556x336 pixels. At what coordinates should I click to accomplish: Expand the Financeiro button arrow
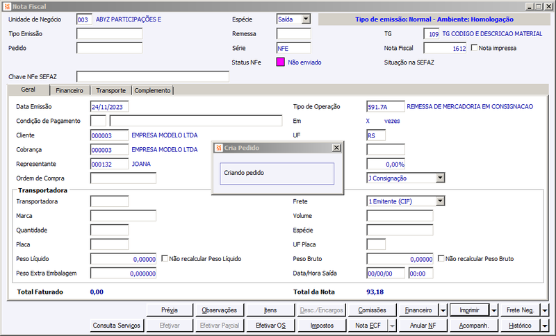443,310
